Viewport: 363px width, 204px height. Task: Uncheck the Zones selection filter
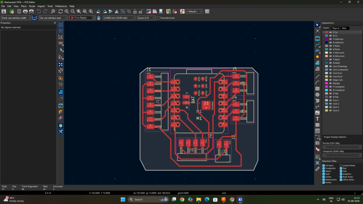pos(324,177)
